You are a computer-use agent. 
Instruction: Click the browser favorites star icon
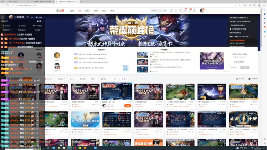pos(250,5)
